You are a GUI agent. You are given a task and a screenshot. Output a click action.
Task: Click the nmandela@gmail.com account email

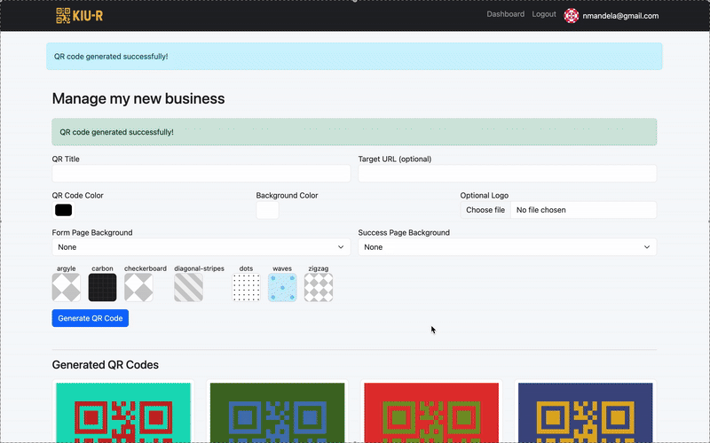(x=620, y=16)
